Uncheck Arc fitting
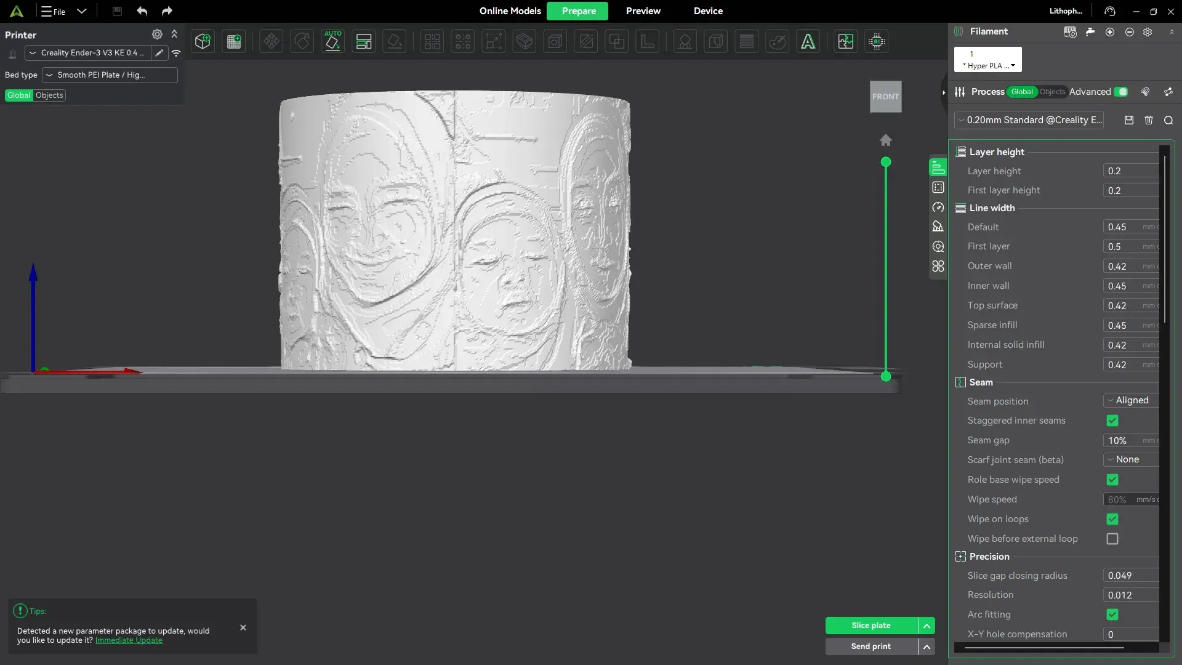This screenshot has height=665, width=1182. (1112, 615)
